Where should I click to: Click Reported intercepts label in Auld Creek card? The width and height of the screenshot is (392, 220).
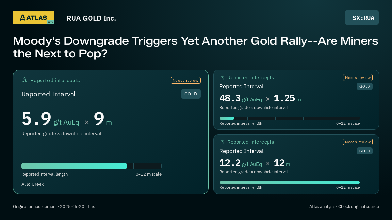55,81
